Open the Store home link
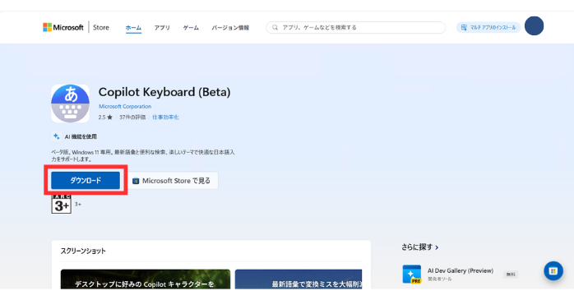Screen dimensions: 574x300 click(101, 27)
